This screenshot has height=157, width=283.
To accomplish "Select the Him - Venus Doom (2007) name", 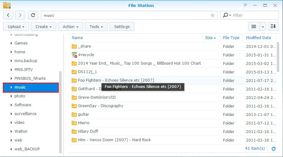I will [114, 140].
